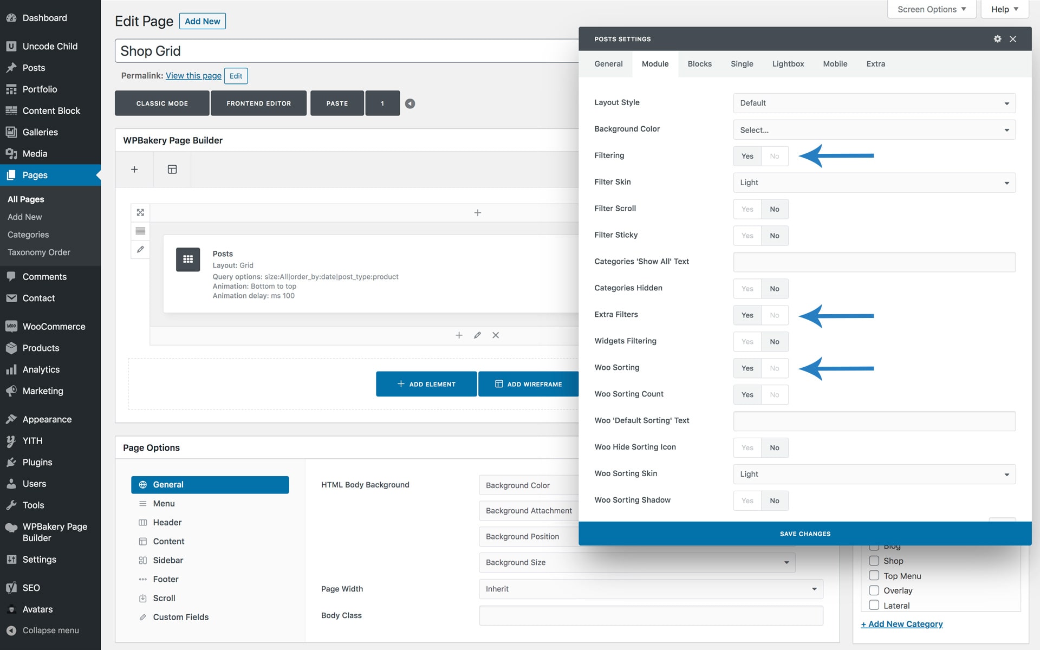This screenshot has height=650, width=1040.
Task: Enable Filter Sticky by clicking Yes
Action: [x=747, y=236]
